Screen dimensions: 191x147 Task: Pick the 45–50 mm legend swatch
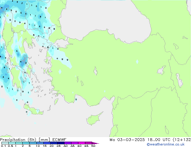(89, 143)
